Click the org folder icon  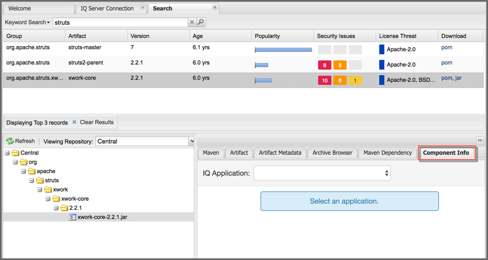(24, 162)
